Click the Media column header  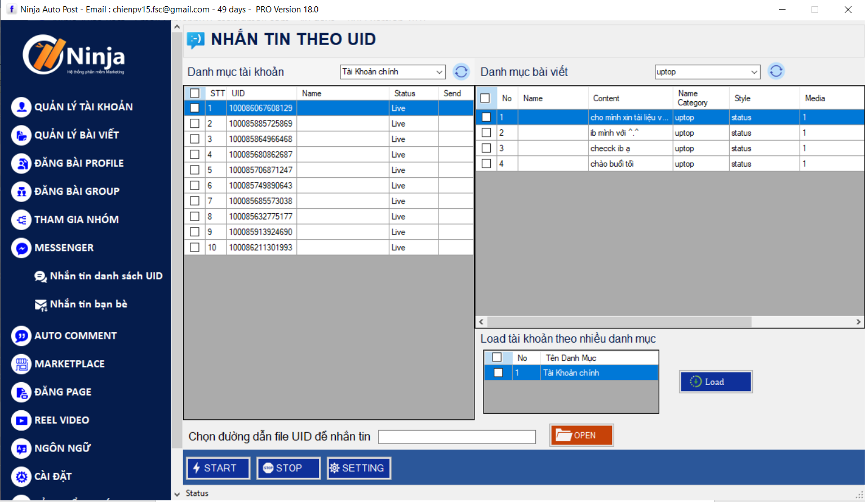point(832,98)
